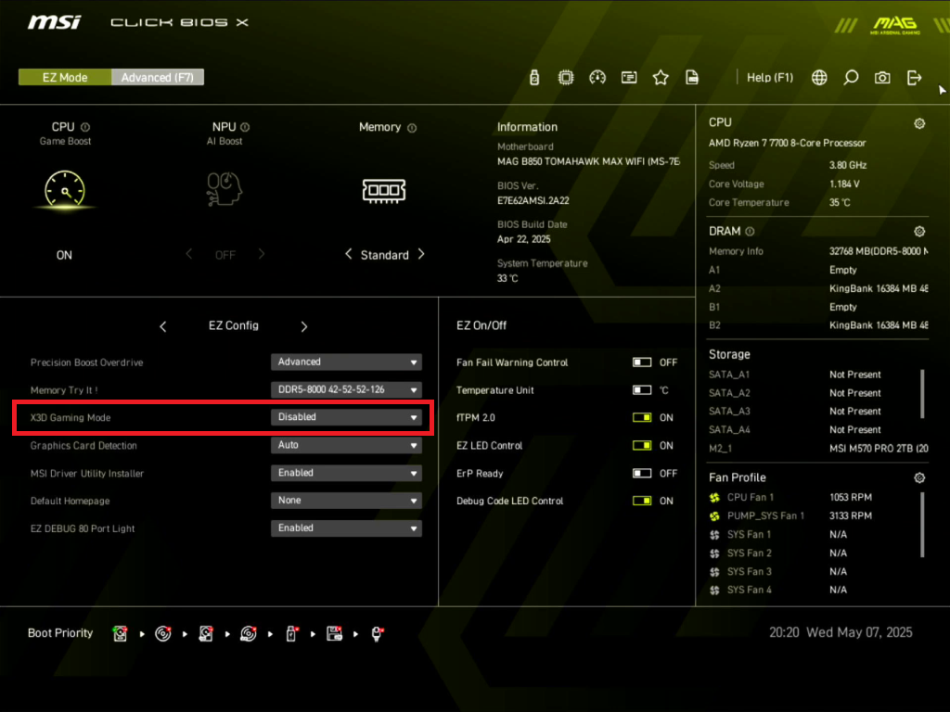
Task: Click the Game Boost ON label
Action: [x=64, y=256]
